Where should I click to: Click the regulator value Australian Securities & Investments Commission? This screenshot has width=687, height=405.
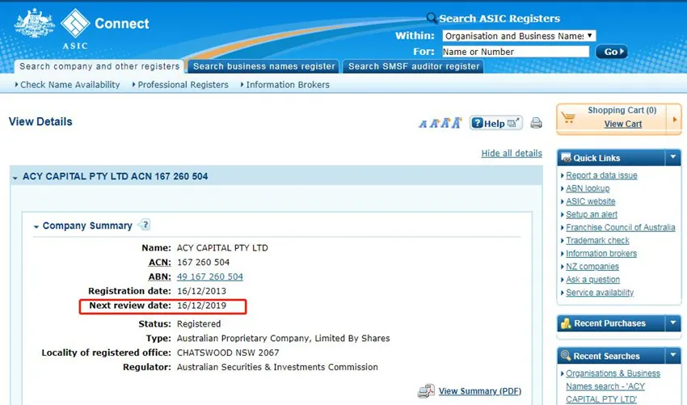point(277,367)
